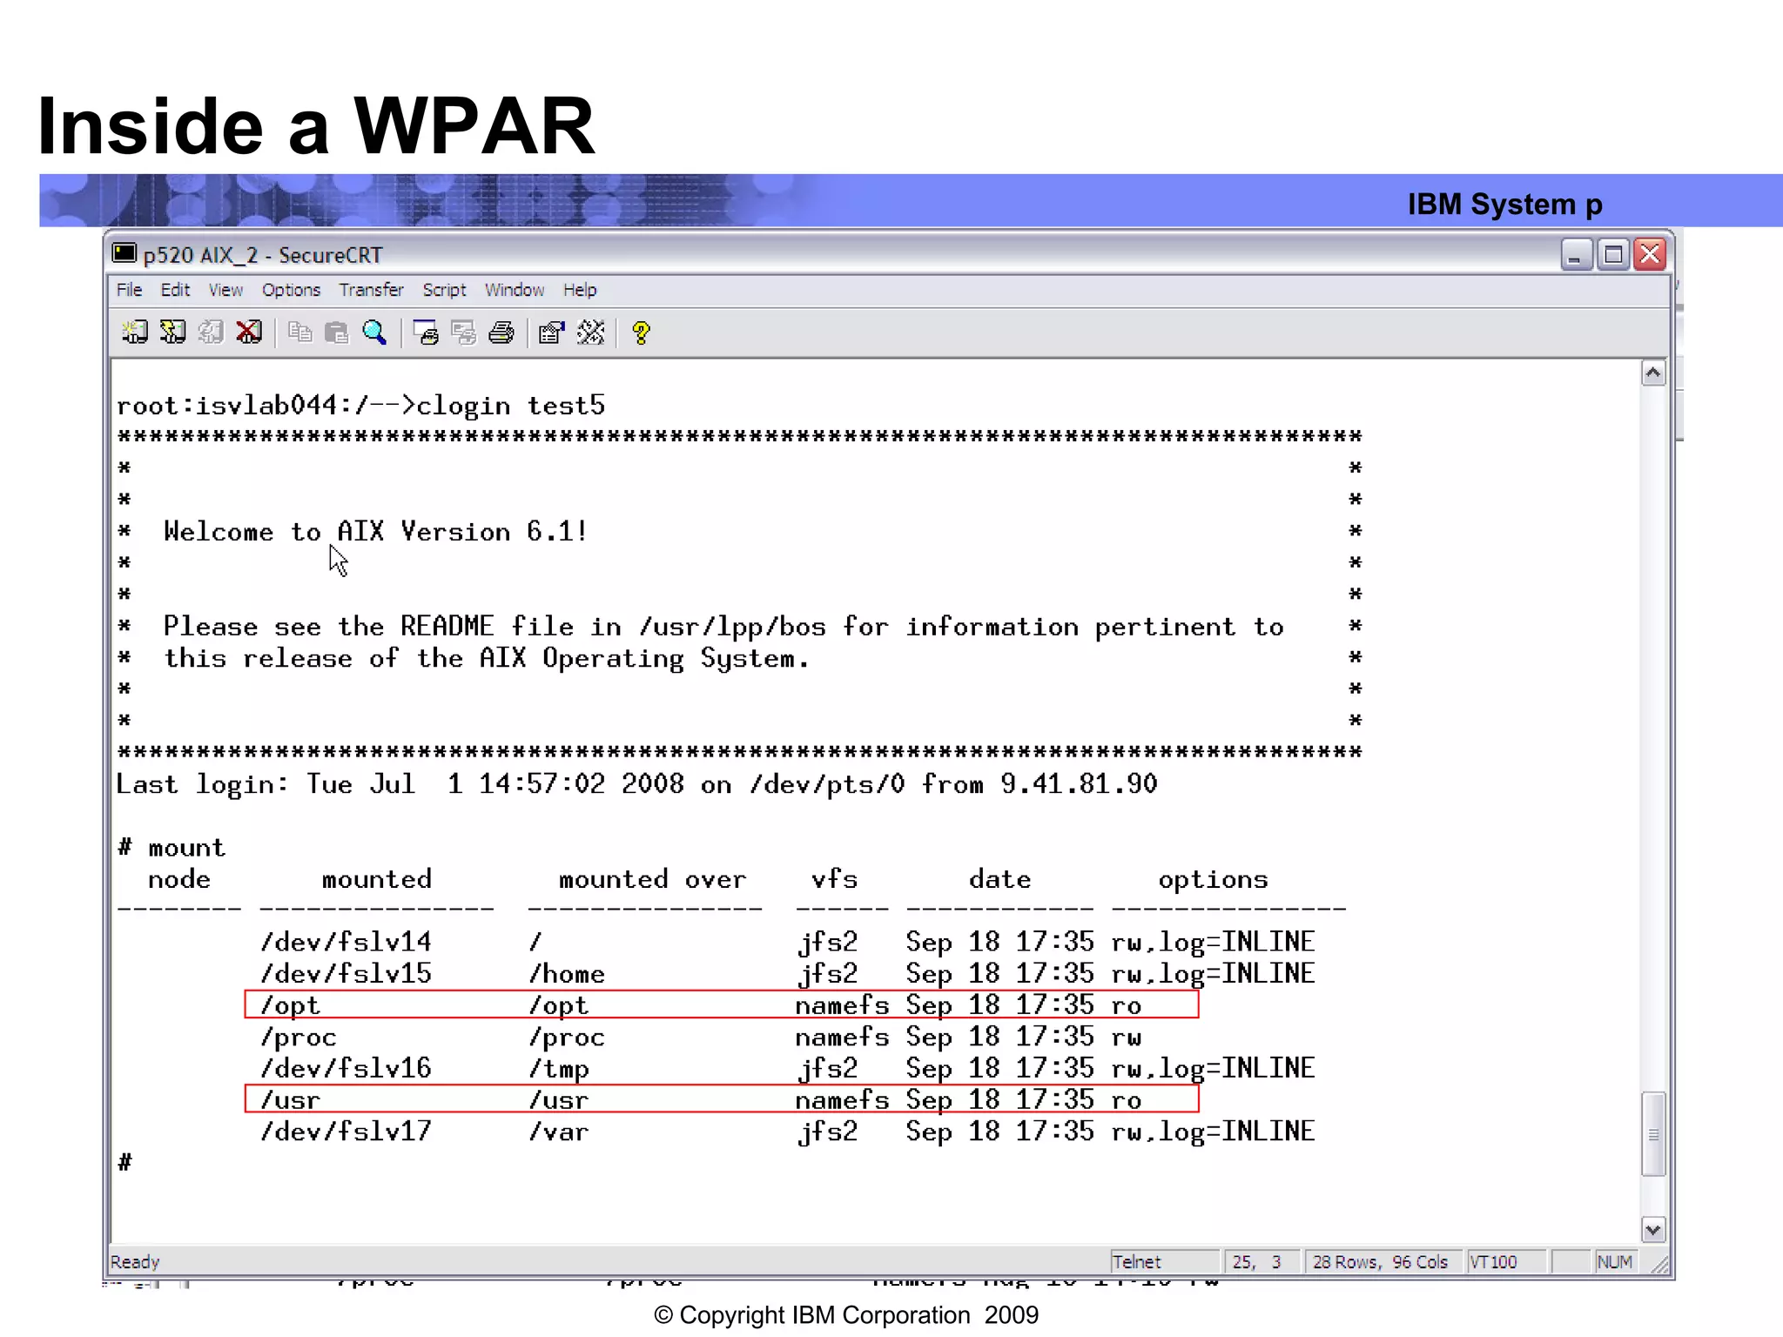Click the SecureCRT title bar app icon
Viewport: 1783px width, 1337px height.
click(x=124, y=253)
